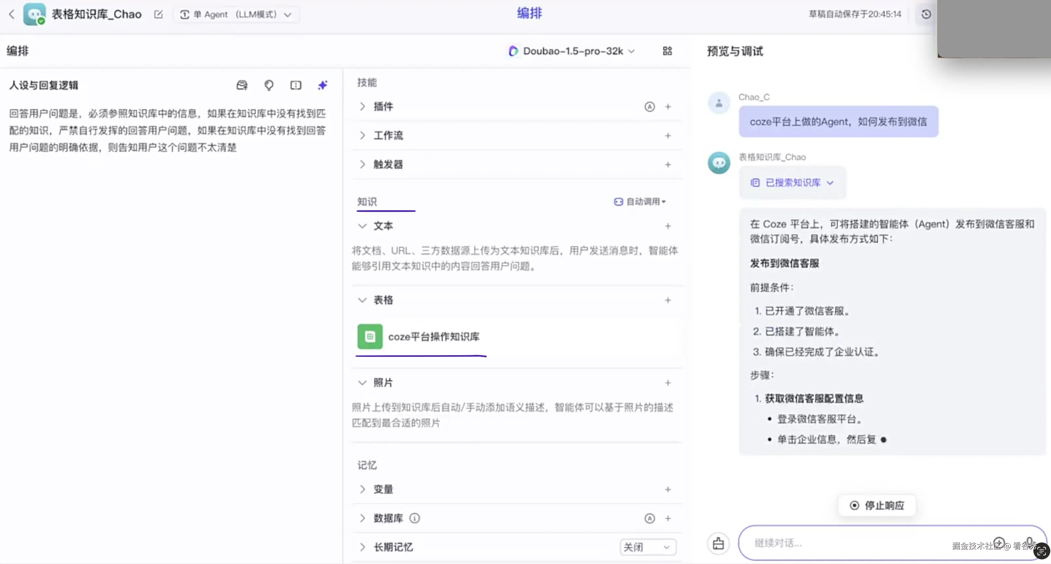Image resolution: width=1051 pixels, height=564 pixels.
Task: Add a new table knowledge with the 表格 plus button
Action: pos(668,300)
